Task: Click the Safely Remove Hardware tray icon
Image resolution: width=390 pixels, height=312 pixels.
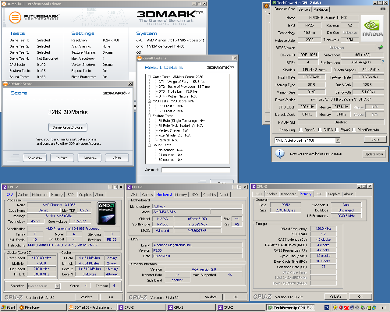Action: pyautogui.click(x=362, y=308)
